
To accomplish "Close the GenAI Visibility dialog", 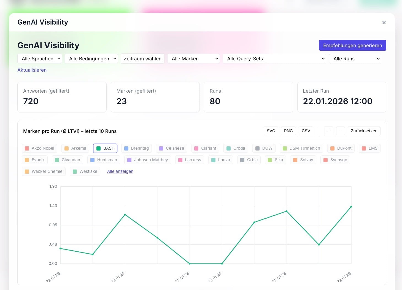I will 384,23.
